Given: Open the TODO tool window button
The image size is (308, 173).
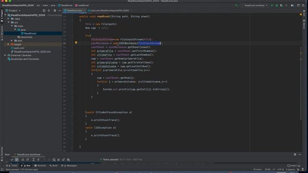Looking at the screenshot, I should (12, 166).
